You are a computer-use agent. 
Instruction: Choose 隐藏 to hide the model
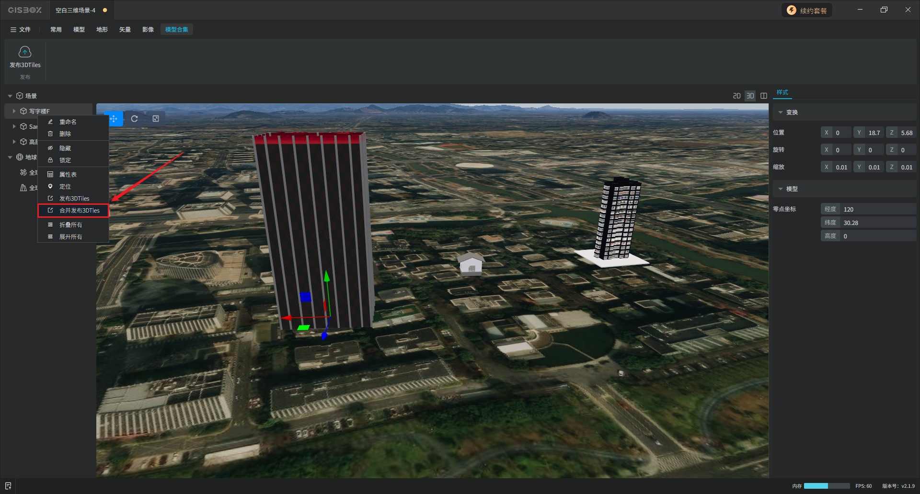coord(65,148)
